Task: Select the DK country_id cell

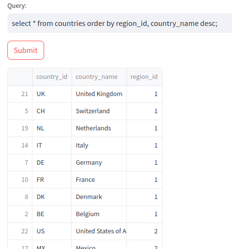Action: coord(52,197)
